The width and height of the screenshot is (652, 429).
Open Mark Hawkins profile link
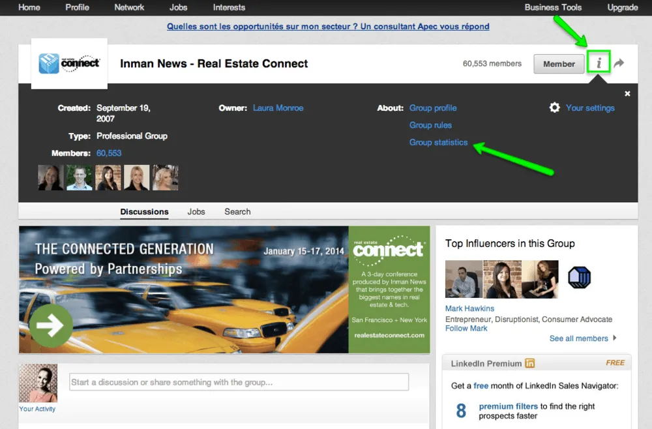469,308
